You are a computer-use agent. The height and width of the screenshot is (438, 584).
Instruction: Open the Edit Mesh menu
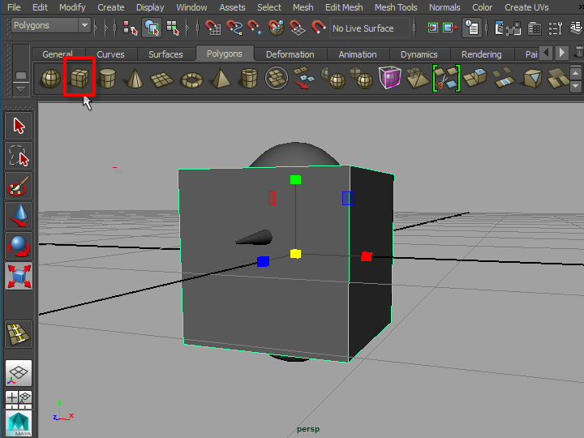[344, 7]
